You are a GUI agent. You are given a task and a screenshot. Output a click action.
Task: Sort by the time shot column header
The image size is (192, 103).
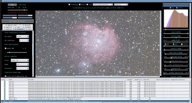click(150, 80)
